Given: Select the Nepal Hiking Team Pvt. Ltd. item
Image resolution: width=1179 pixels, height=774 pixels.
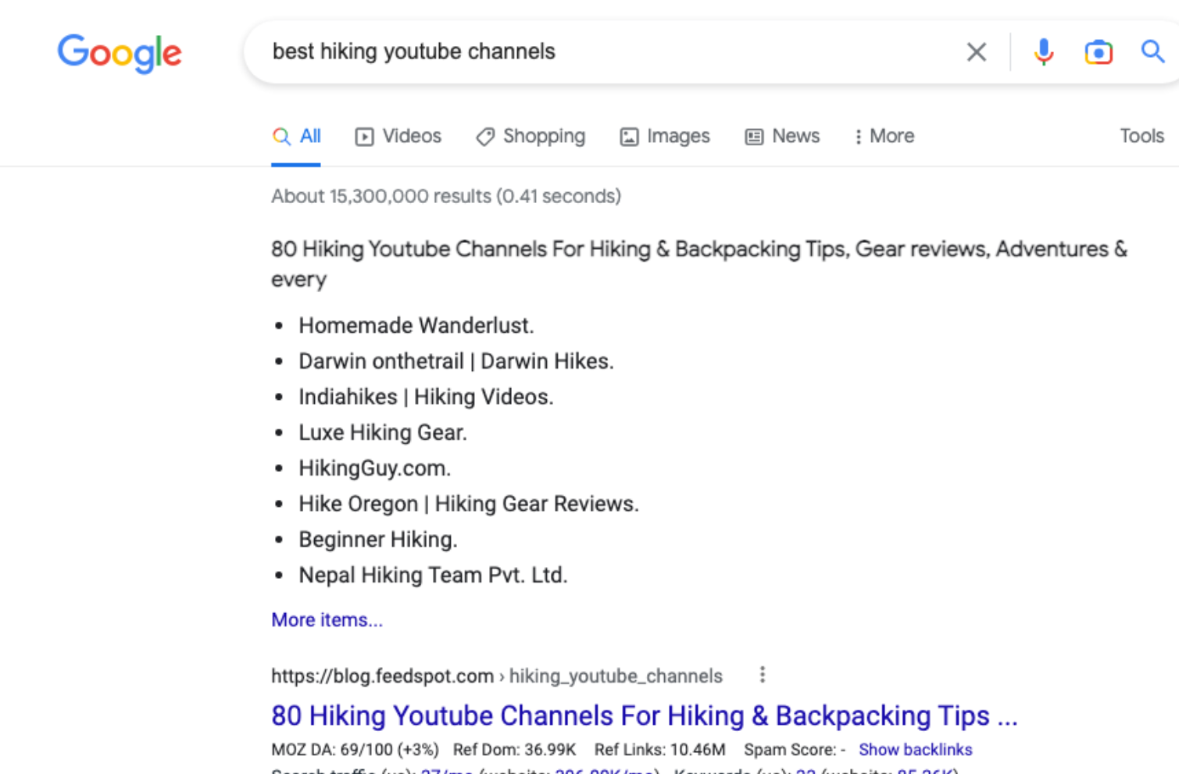Looking at the screenshot, I should (x=433, y=576).
